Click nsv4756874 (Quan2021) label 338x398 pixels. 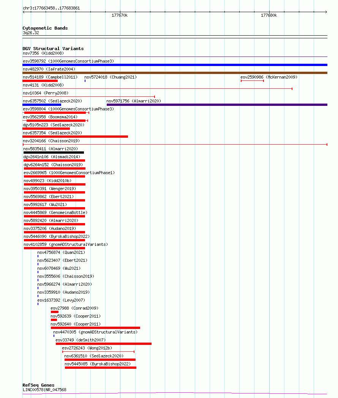(61, 253)
